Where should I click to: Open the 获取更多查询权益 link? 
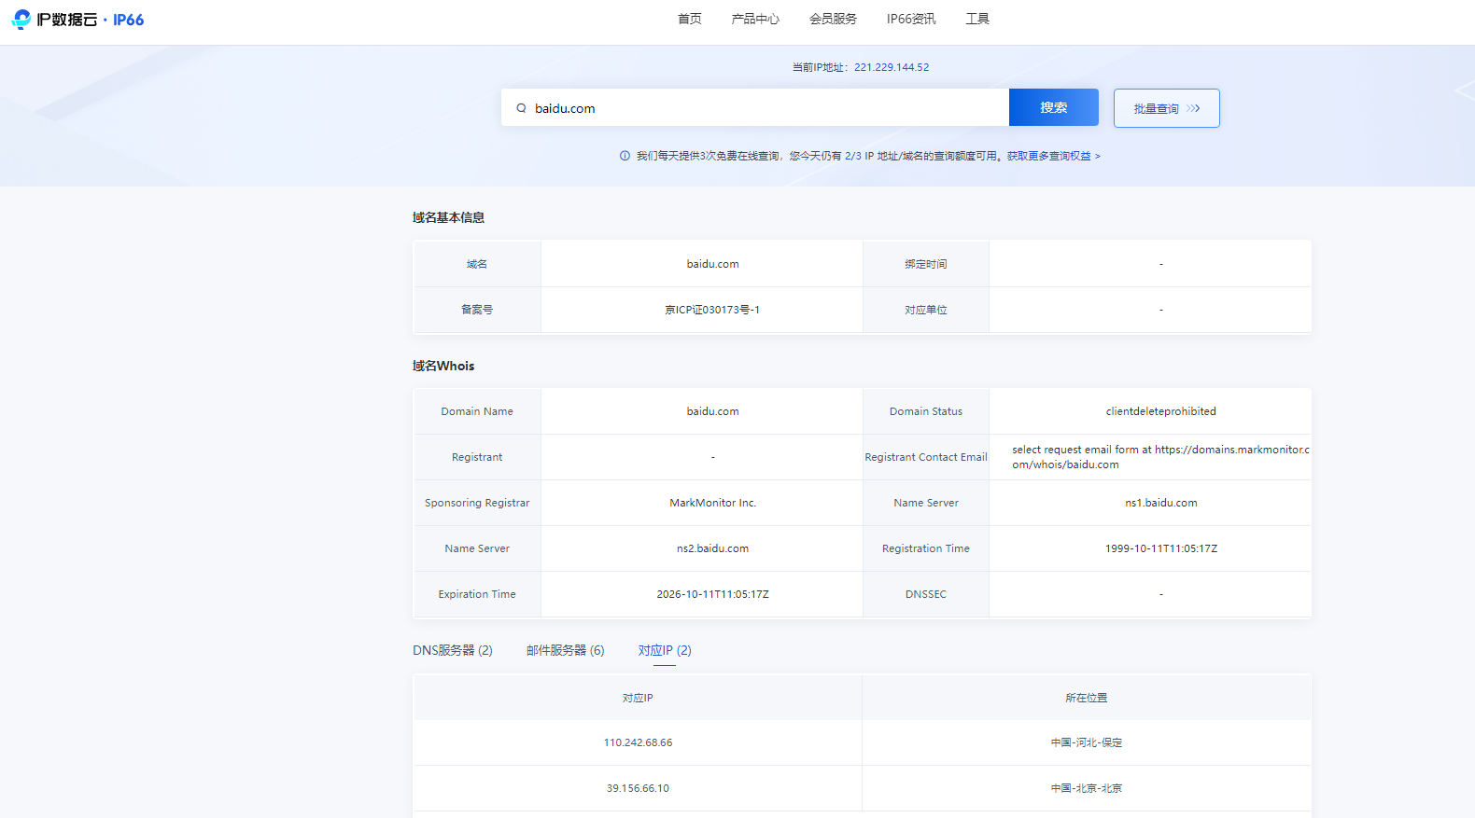pyautogui.click(x=1053, y=156)
